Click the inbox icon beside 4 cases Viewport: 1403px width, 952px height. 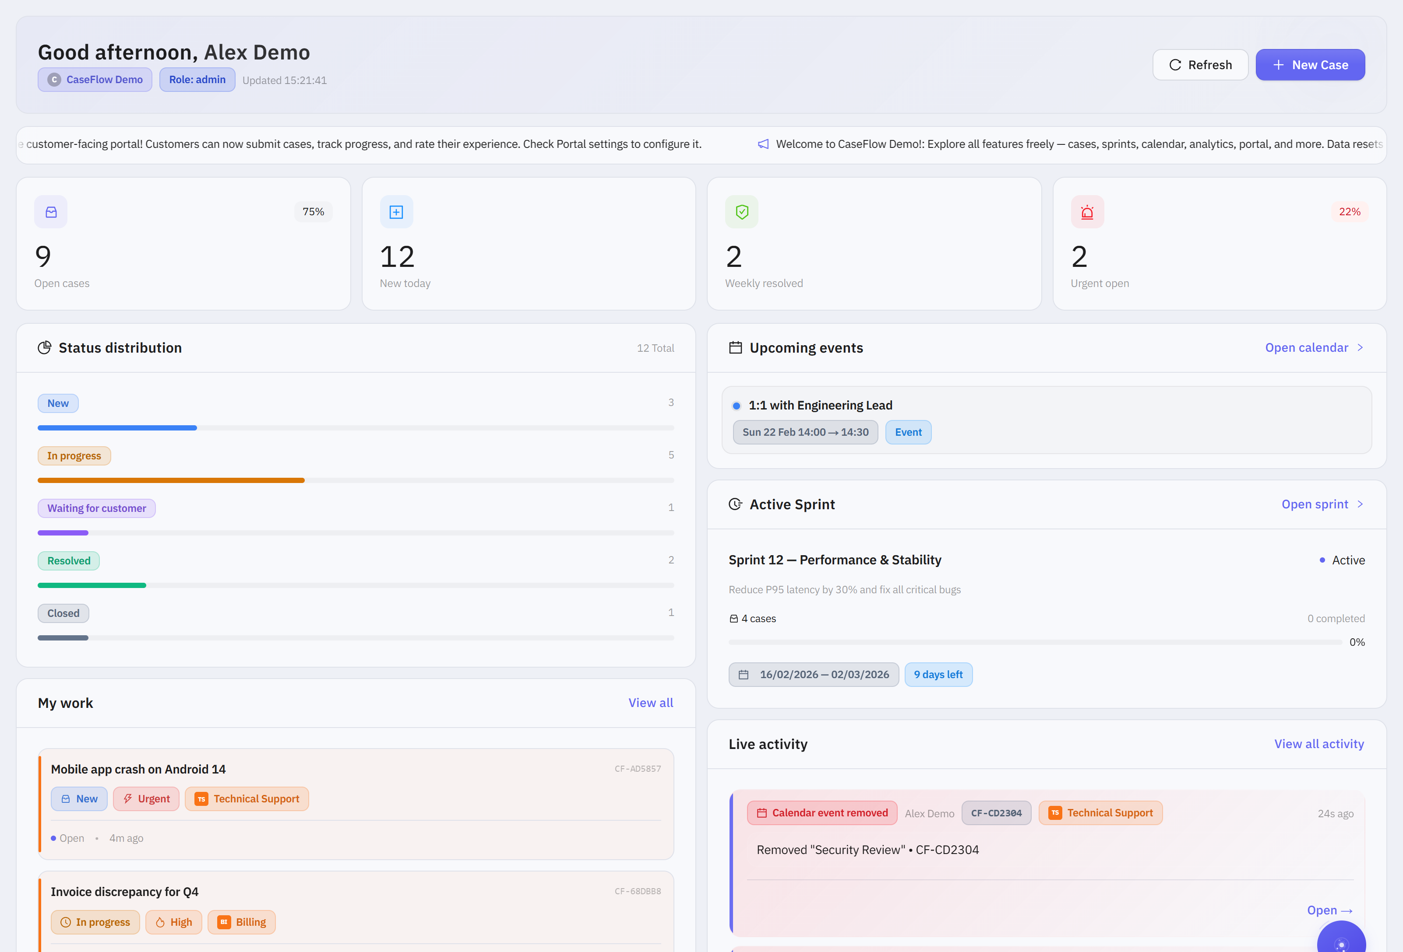coord(733,618)
